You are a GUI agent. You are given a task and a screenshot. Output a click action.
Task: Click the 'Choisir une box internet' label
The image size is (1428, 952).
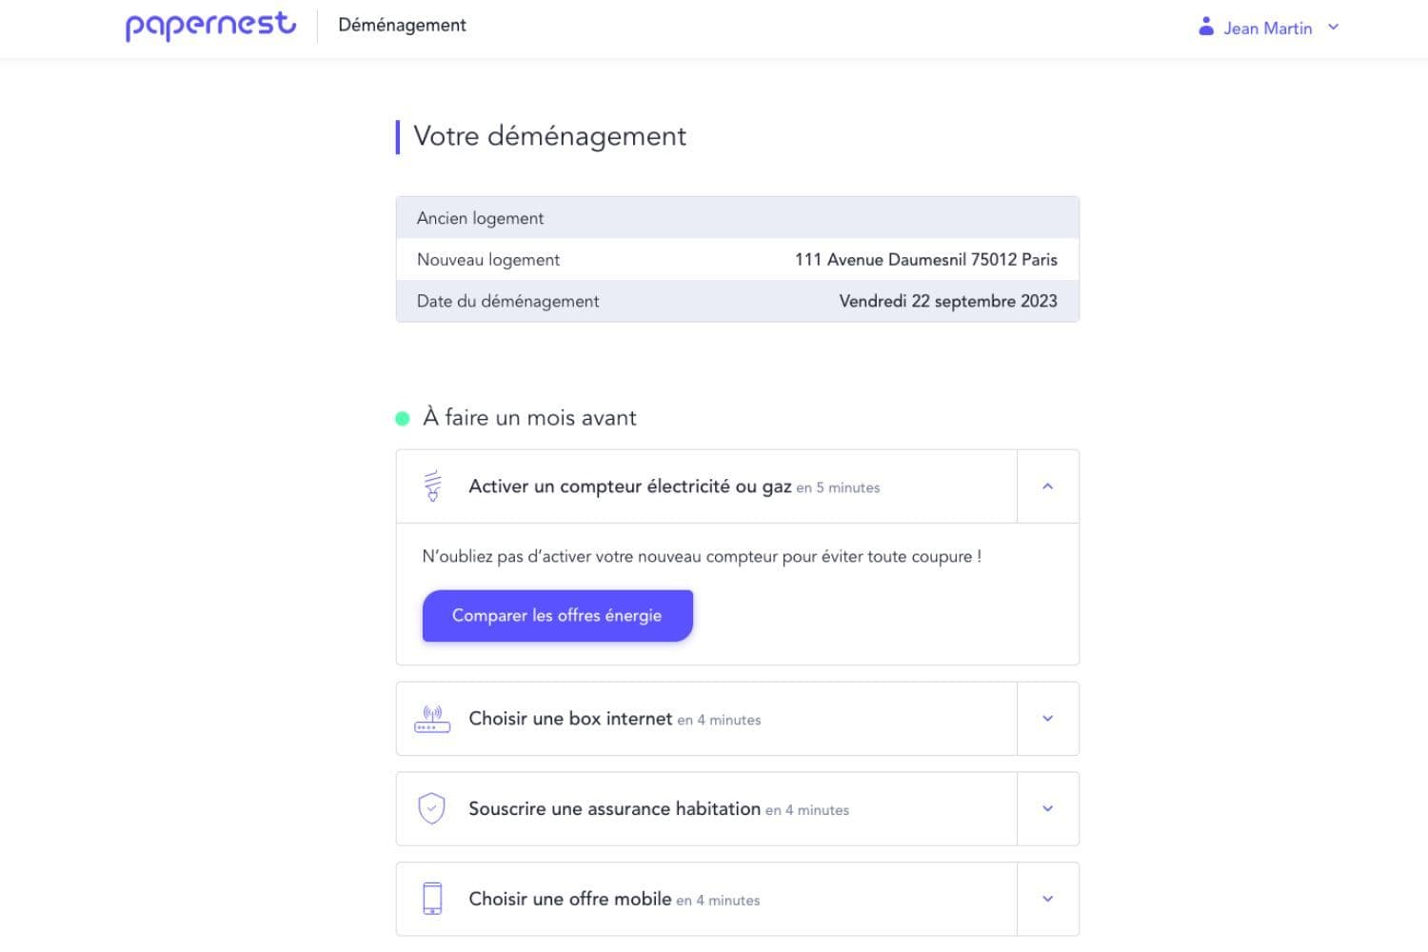coord(568,719)
